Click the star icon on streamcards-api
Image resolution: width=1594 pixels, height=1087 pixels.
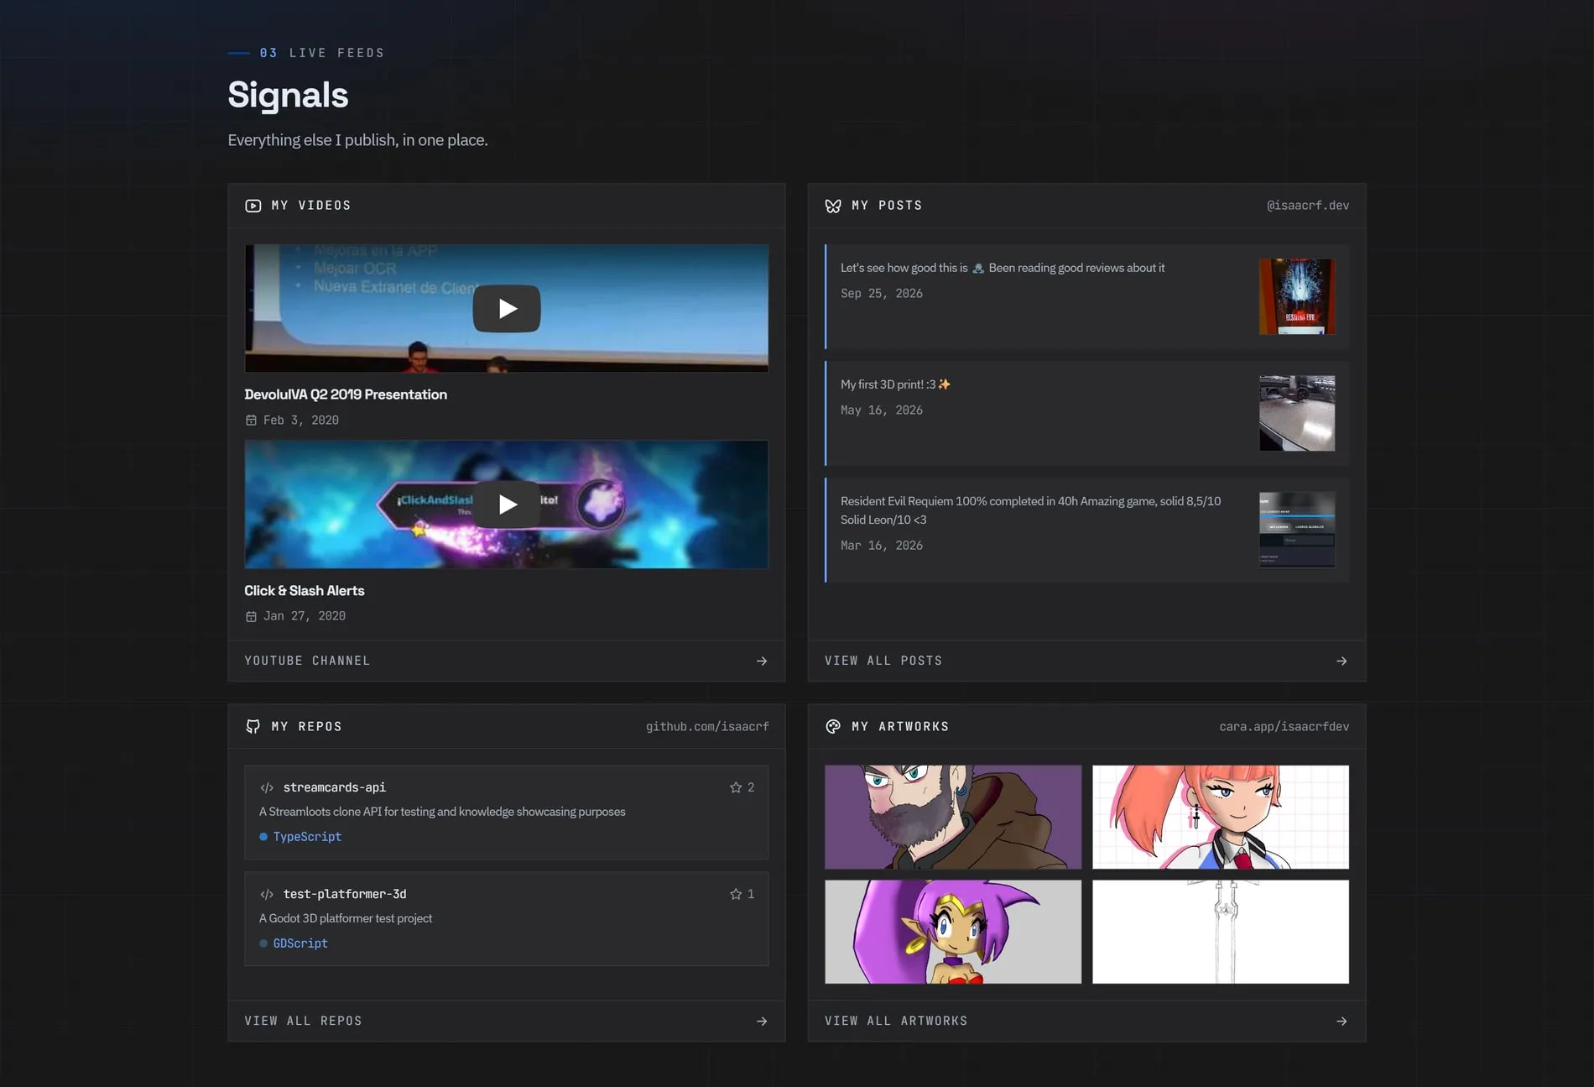736,787
